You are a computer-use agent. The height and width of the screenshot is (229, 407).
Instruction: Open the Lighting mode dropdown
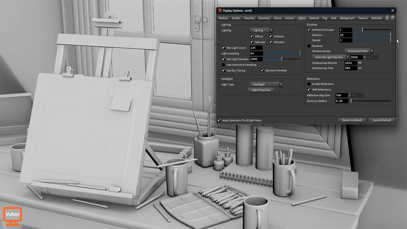[x=261, y=30]
